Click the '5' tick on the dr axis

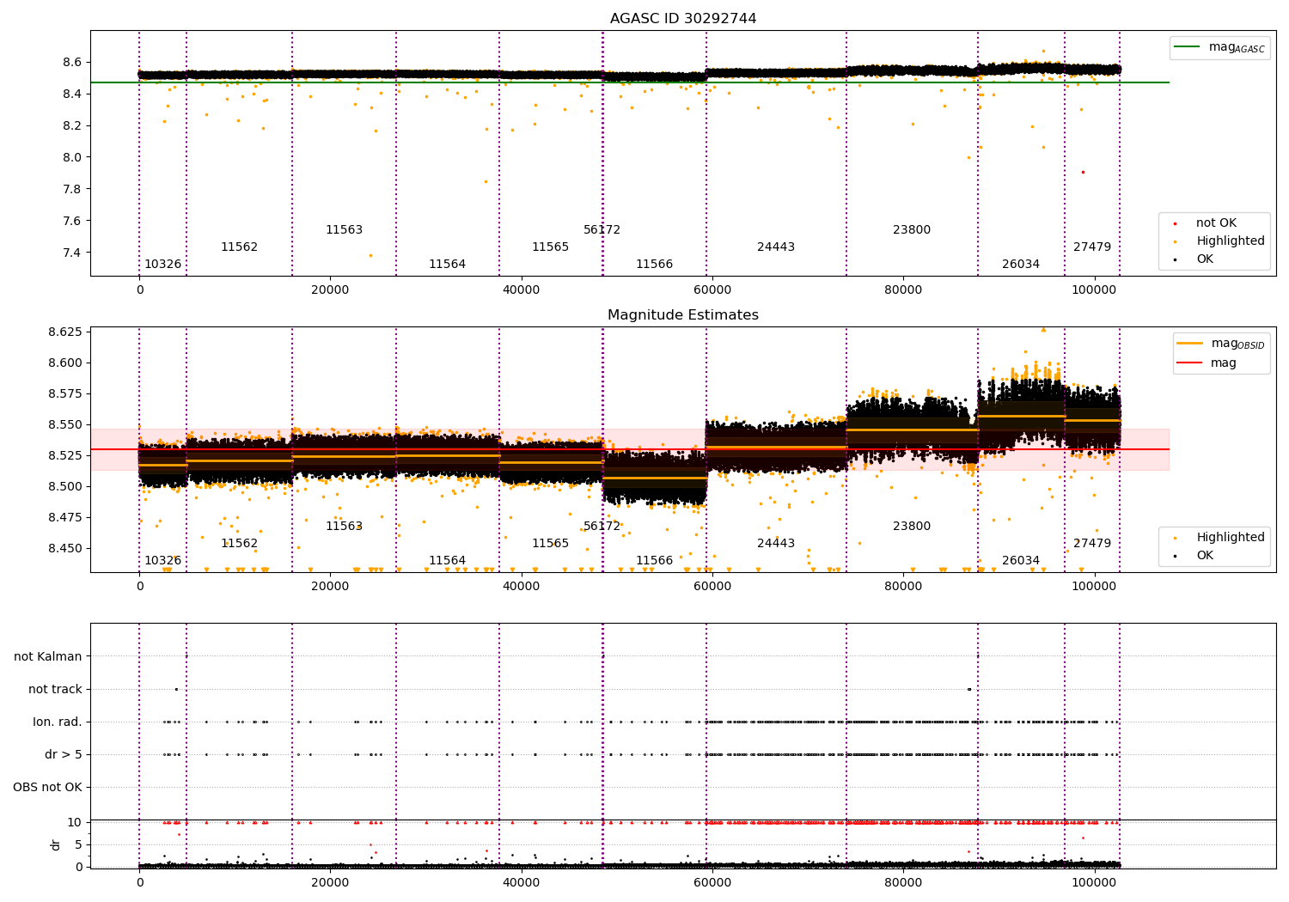click(78, 844)
